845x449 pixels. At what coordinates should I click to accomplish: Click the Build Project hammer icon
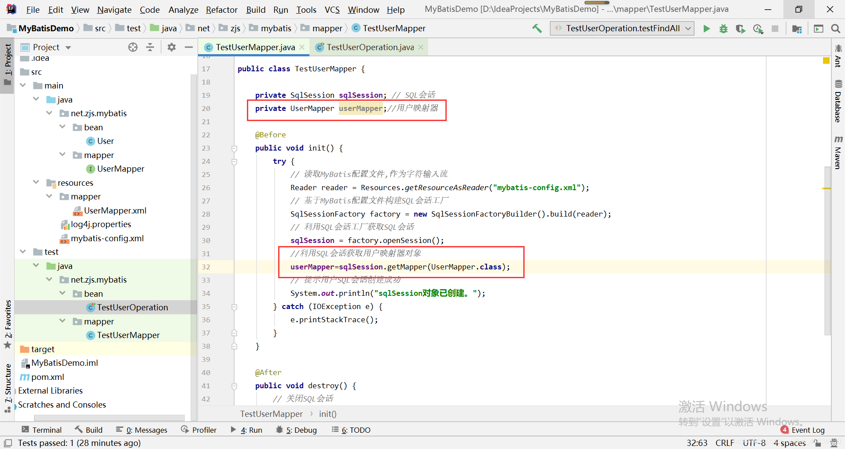coord(537,29)
